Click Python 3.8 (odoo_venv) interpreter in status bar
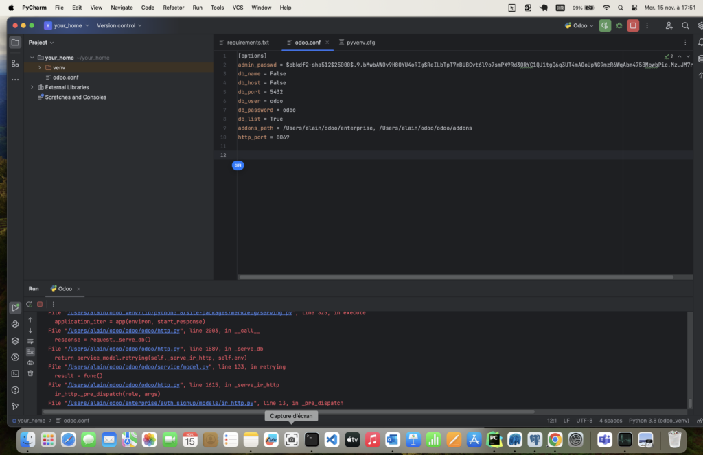This screenshot has width=703, height=455. pos(658,421)
